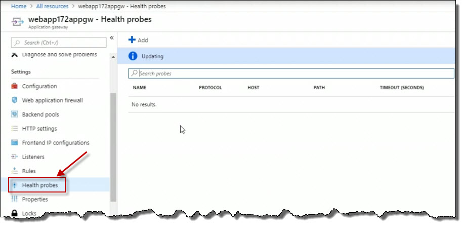Click the Properties bars icon
This screenshot has width=464, height=231.
14,199
